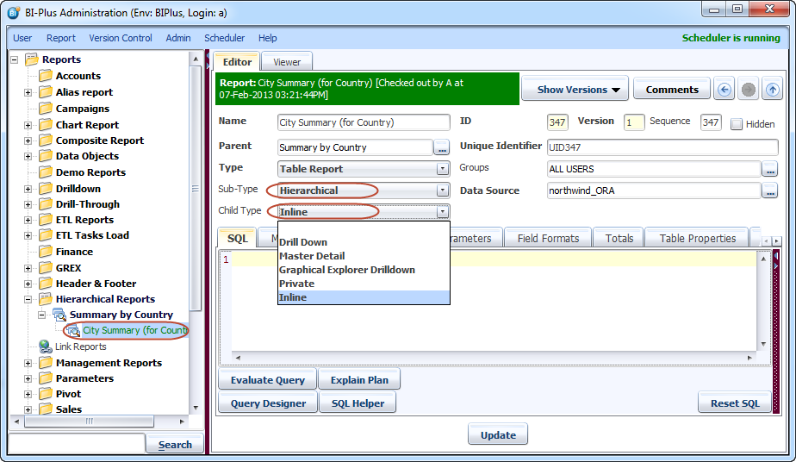Open the Scheduler menu
This screenshot has height=462, width=796.
224,38
